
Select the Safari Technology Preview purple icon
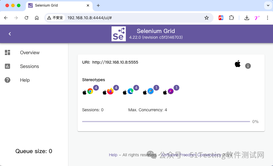(x=171, y=91)
